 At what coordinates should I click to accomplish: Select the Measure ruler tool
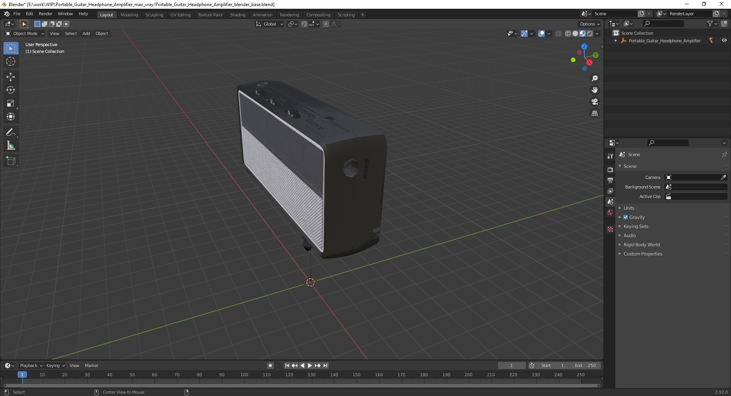coord(11,146)
